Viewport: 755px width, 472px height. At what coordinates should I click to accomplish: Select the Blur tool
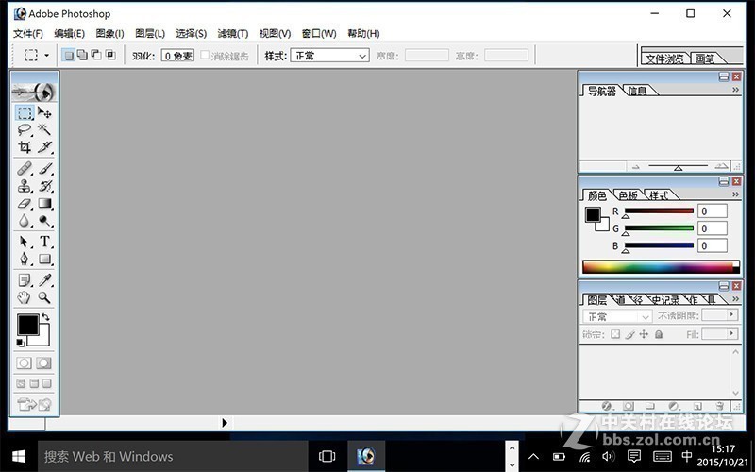25,221
